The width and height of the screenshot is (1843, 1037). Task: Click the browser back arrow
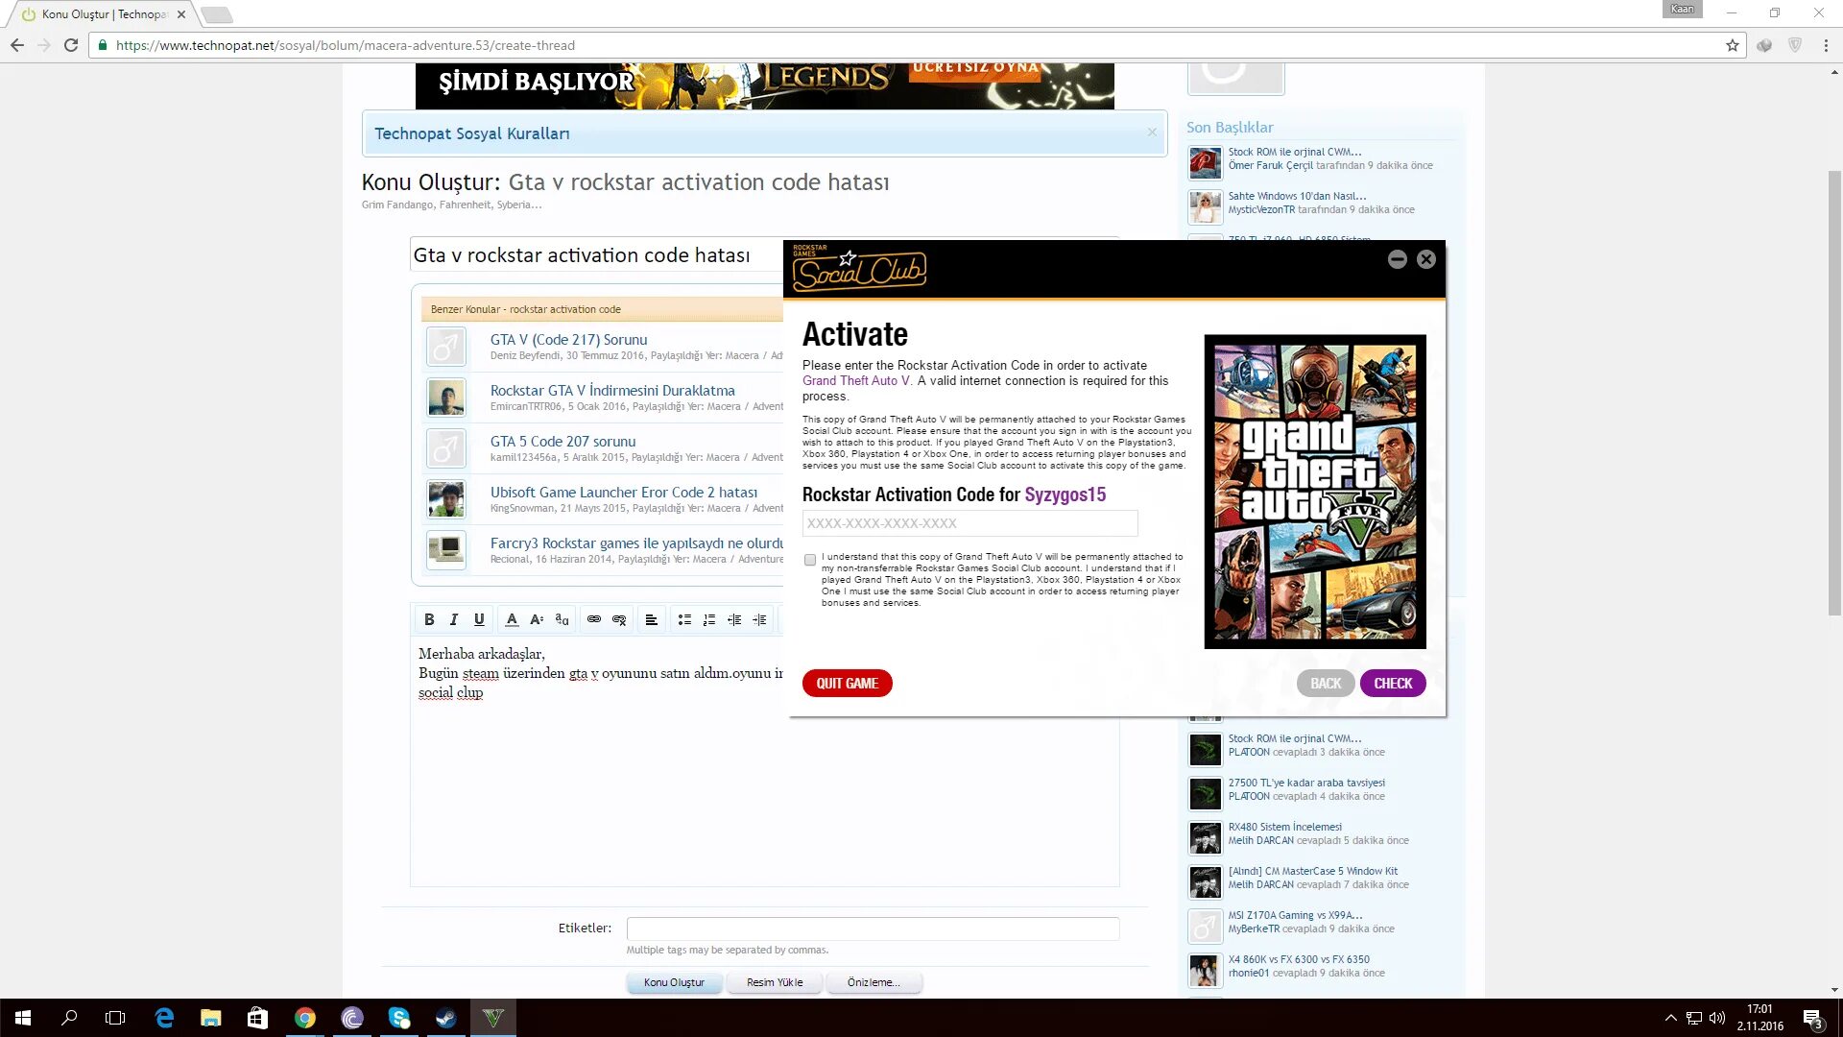(x=16, y=45)
